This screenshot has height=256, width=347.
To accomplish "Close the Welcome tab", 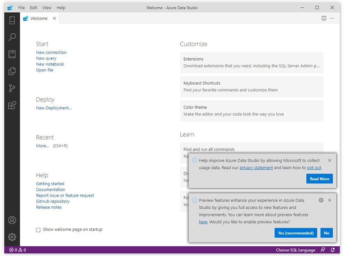I will click(54, 18).
